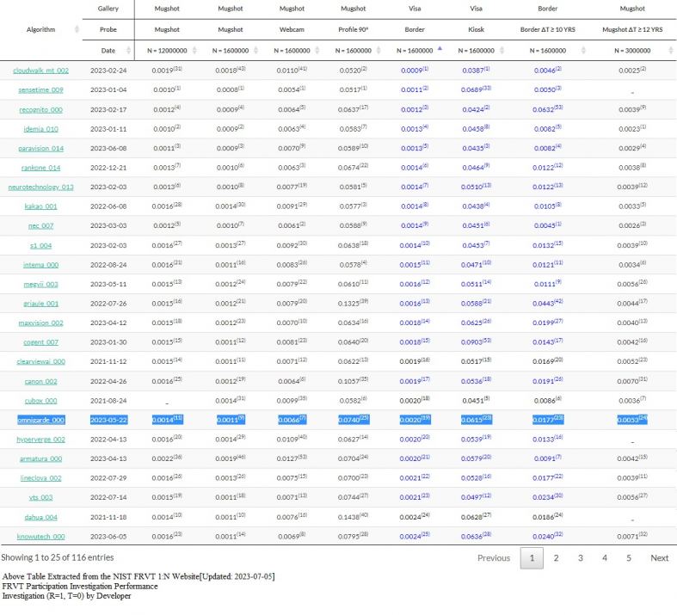This screenshot has height=615, width=677.
Task: Toggle active sort arrow on Visa Border column
Action: 440,49
